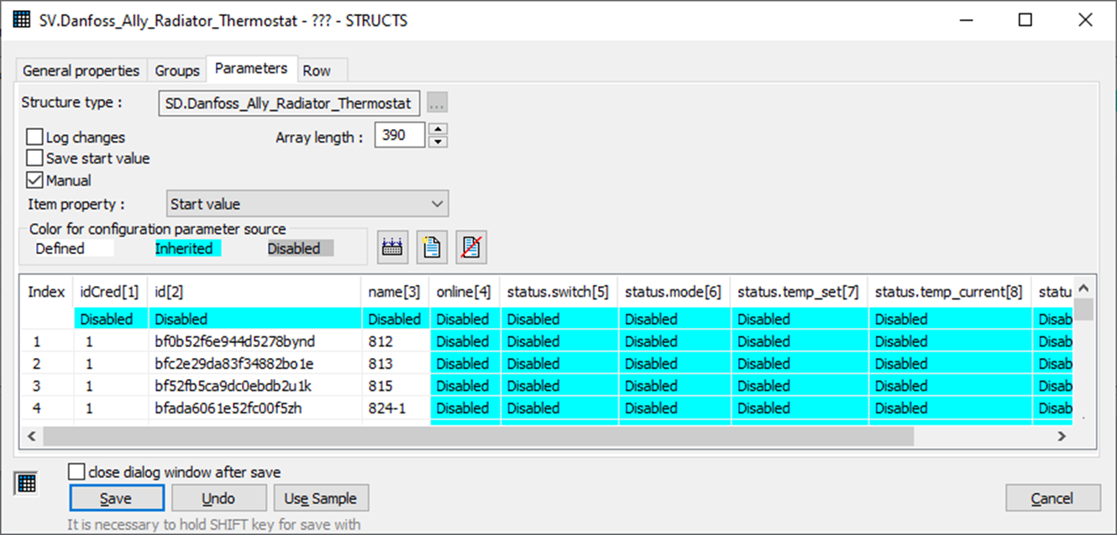This screenshot has height=535, width=1117.
Task: Select the id cell bfc2e29da83f34882bo1e
Action: 255,364
